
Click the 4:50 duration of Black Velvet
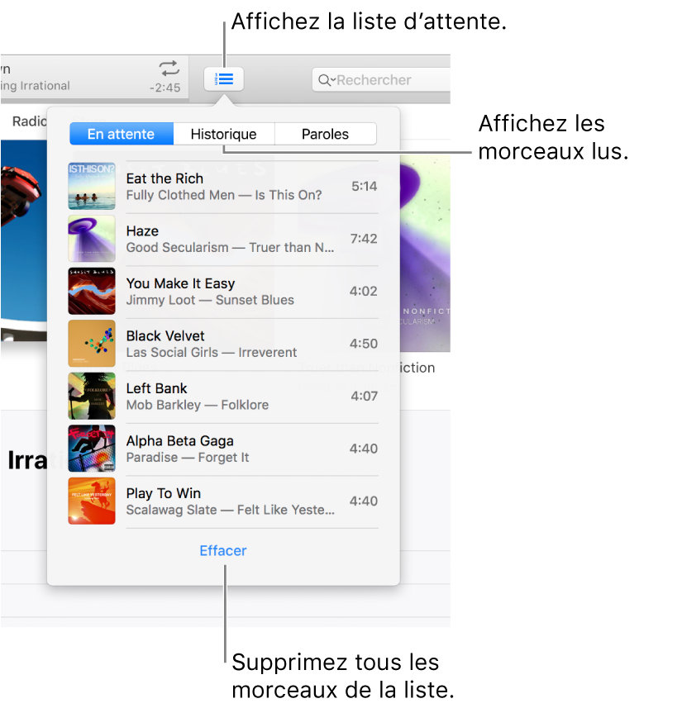click(364, 344)
